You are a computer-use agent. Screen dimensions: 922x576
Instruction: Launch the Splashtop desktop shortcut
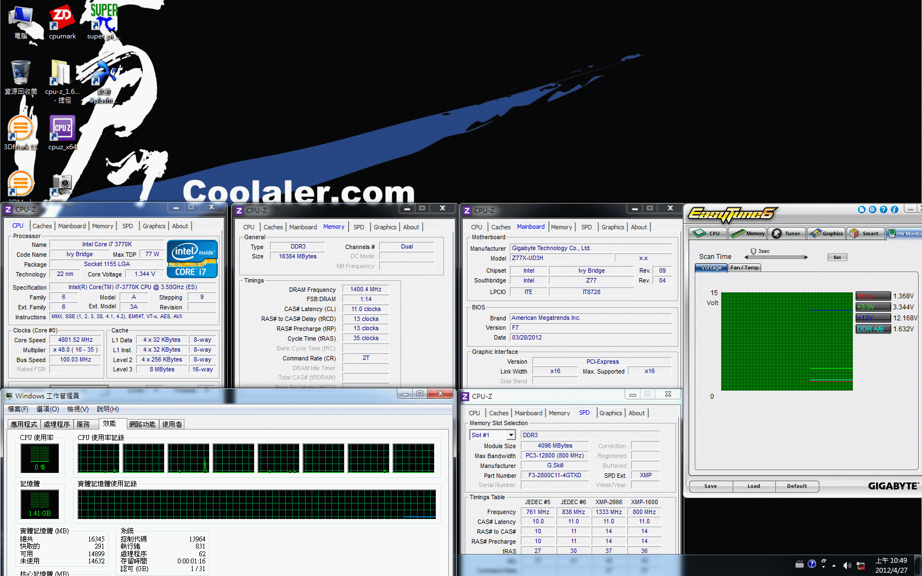tap(103, 81)
